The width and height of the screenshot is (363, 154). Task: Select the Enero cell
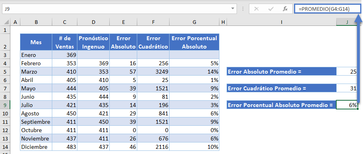[x=36, y=55]
